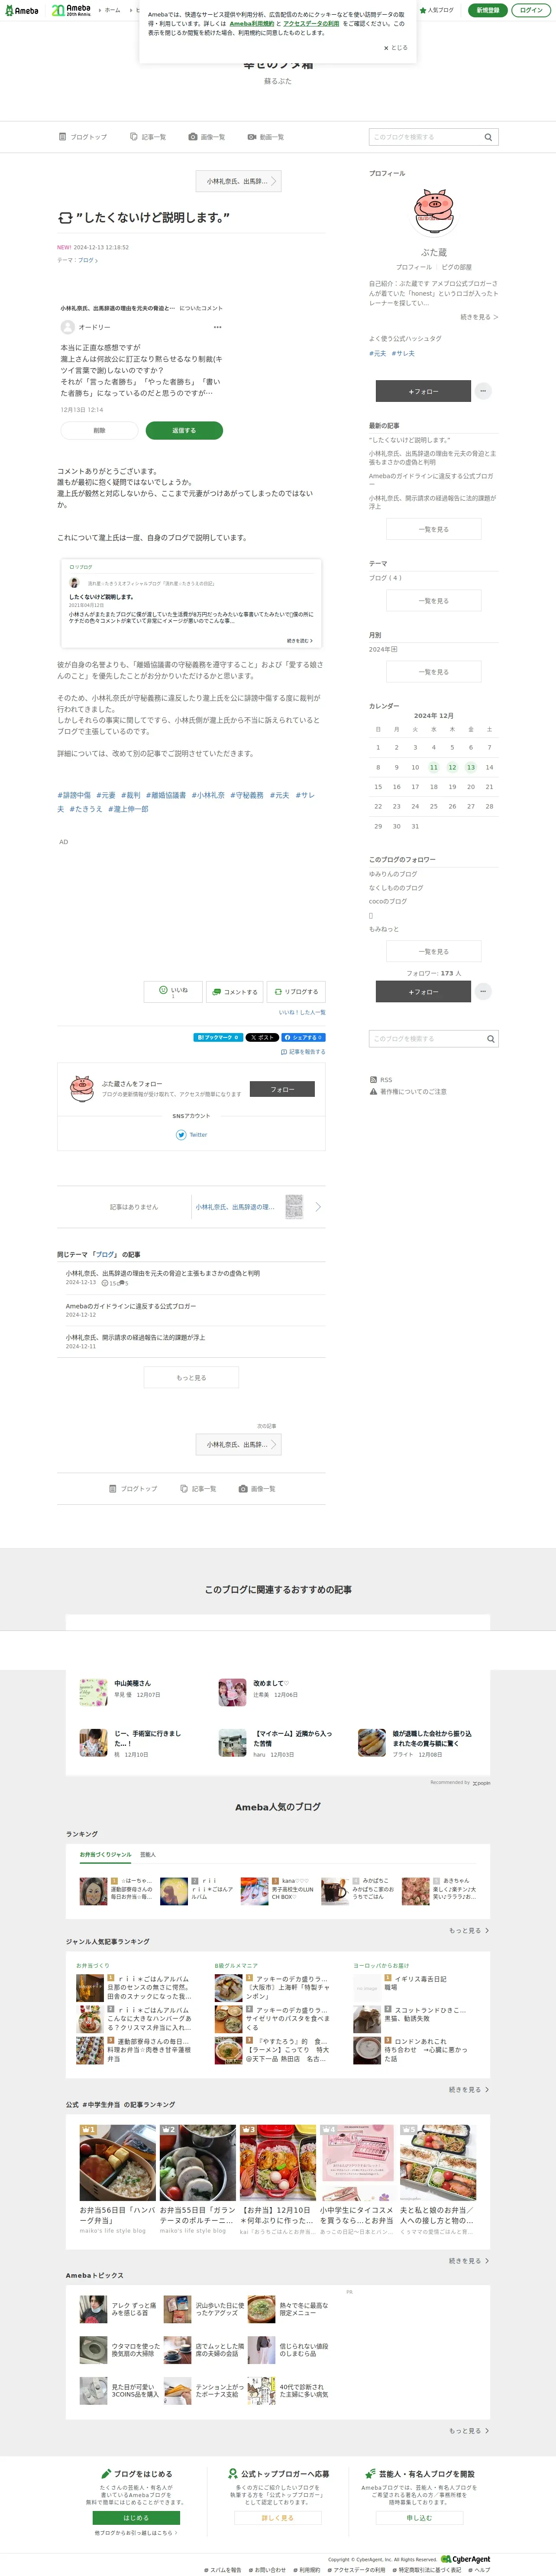Click lower sidebar ＋フォロー button
Image resolution: width=556 pixels, height=2576 pixels.
(x=423, y=991)
